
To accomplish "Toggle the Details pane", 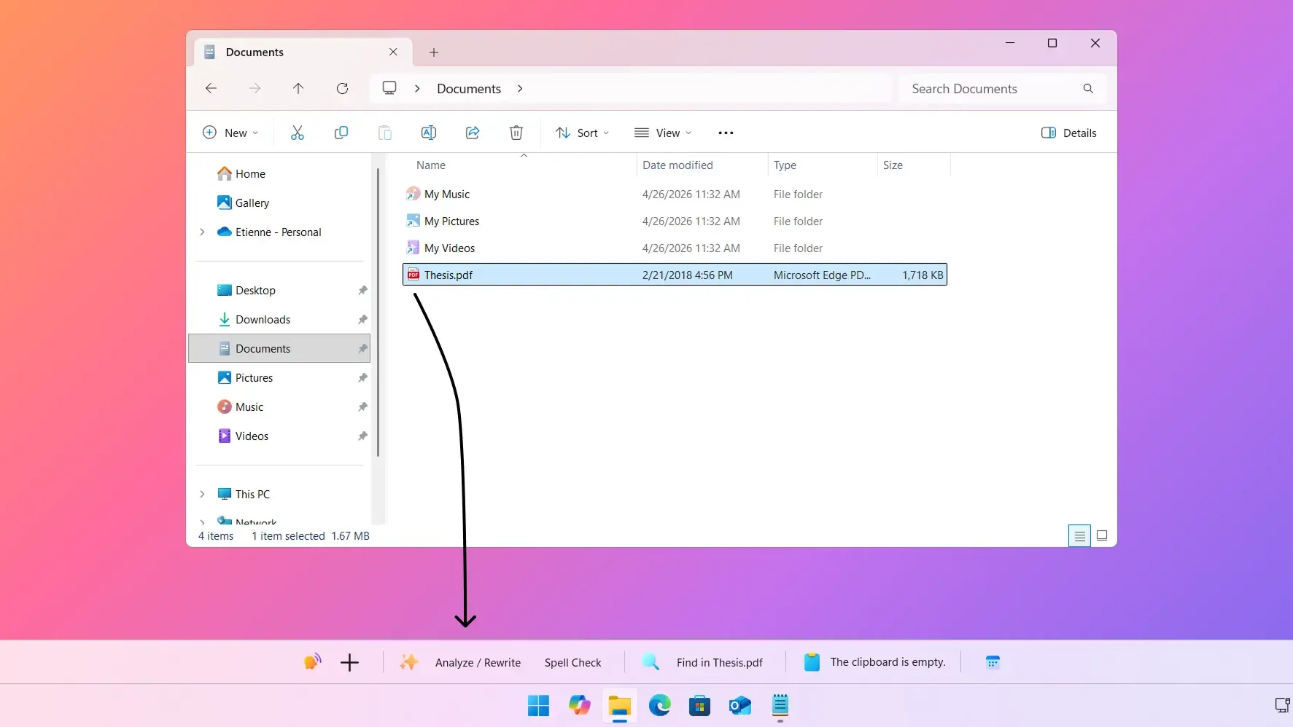I will 1069,133.
